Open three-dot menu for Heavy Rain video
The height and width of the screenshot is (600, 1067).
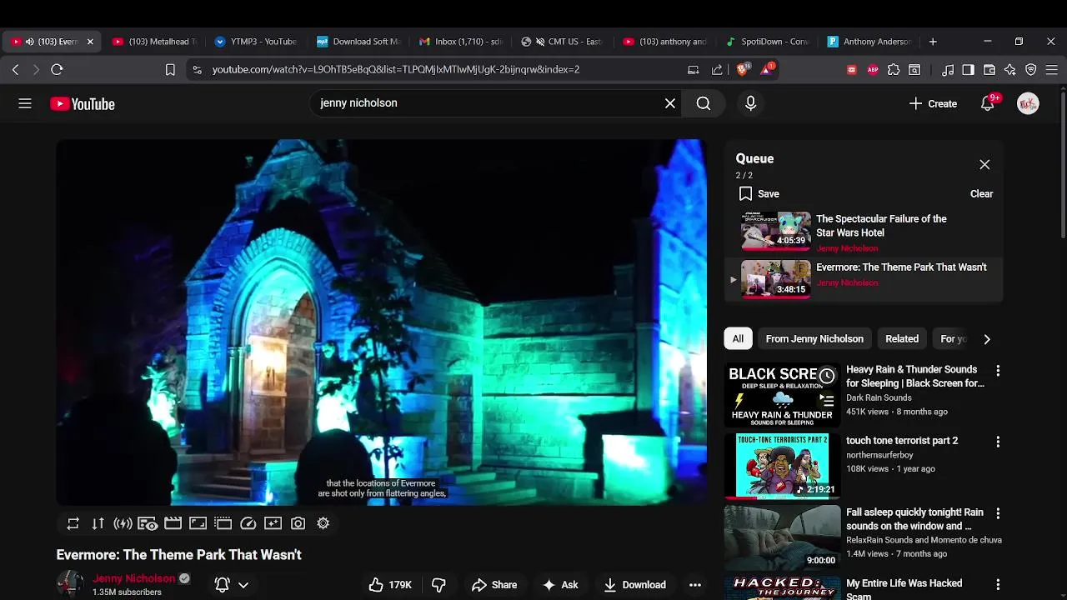pyautogui.click(x=998, y=371)
